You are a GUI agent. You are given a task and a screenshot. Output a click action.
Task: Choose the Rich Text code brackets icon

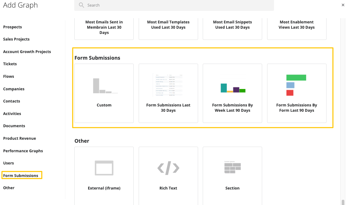coord(168,168)
